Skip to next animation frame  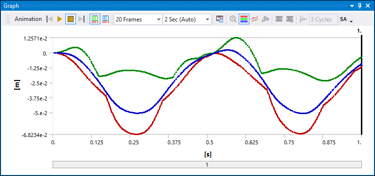(x=81, y=19)
